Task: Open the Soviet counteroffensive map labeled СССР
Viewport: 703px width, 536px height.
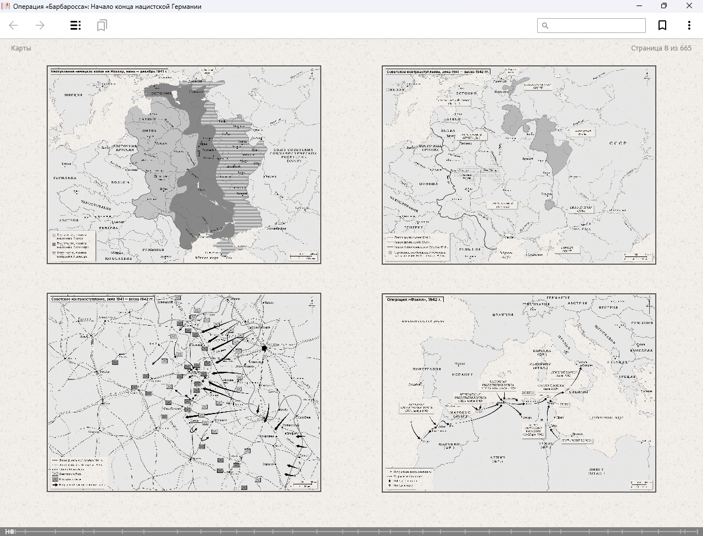Action: [x=519, y=165]
